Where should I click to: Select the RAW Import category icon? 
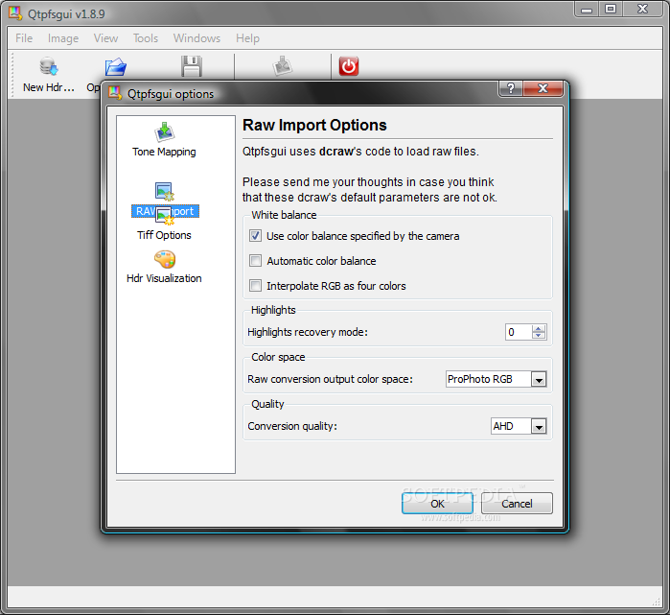[165, 192]
